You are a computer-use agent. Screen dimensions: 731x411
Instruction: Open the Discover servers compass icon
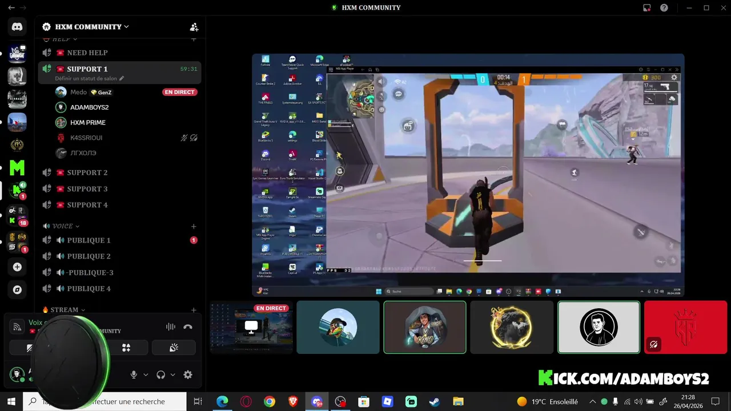click(x=17, y=289)
